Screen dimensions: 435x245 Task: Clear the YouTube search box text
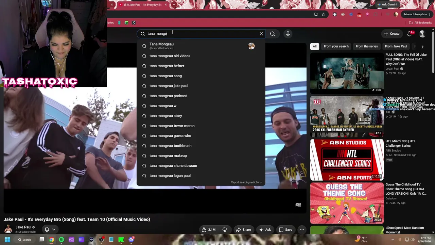pyautogui.click(x=261, y=34)
